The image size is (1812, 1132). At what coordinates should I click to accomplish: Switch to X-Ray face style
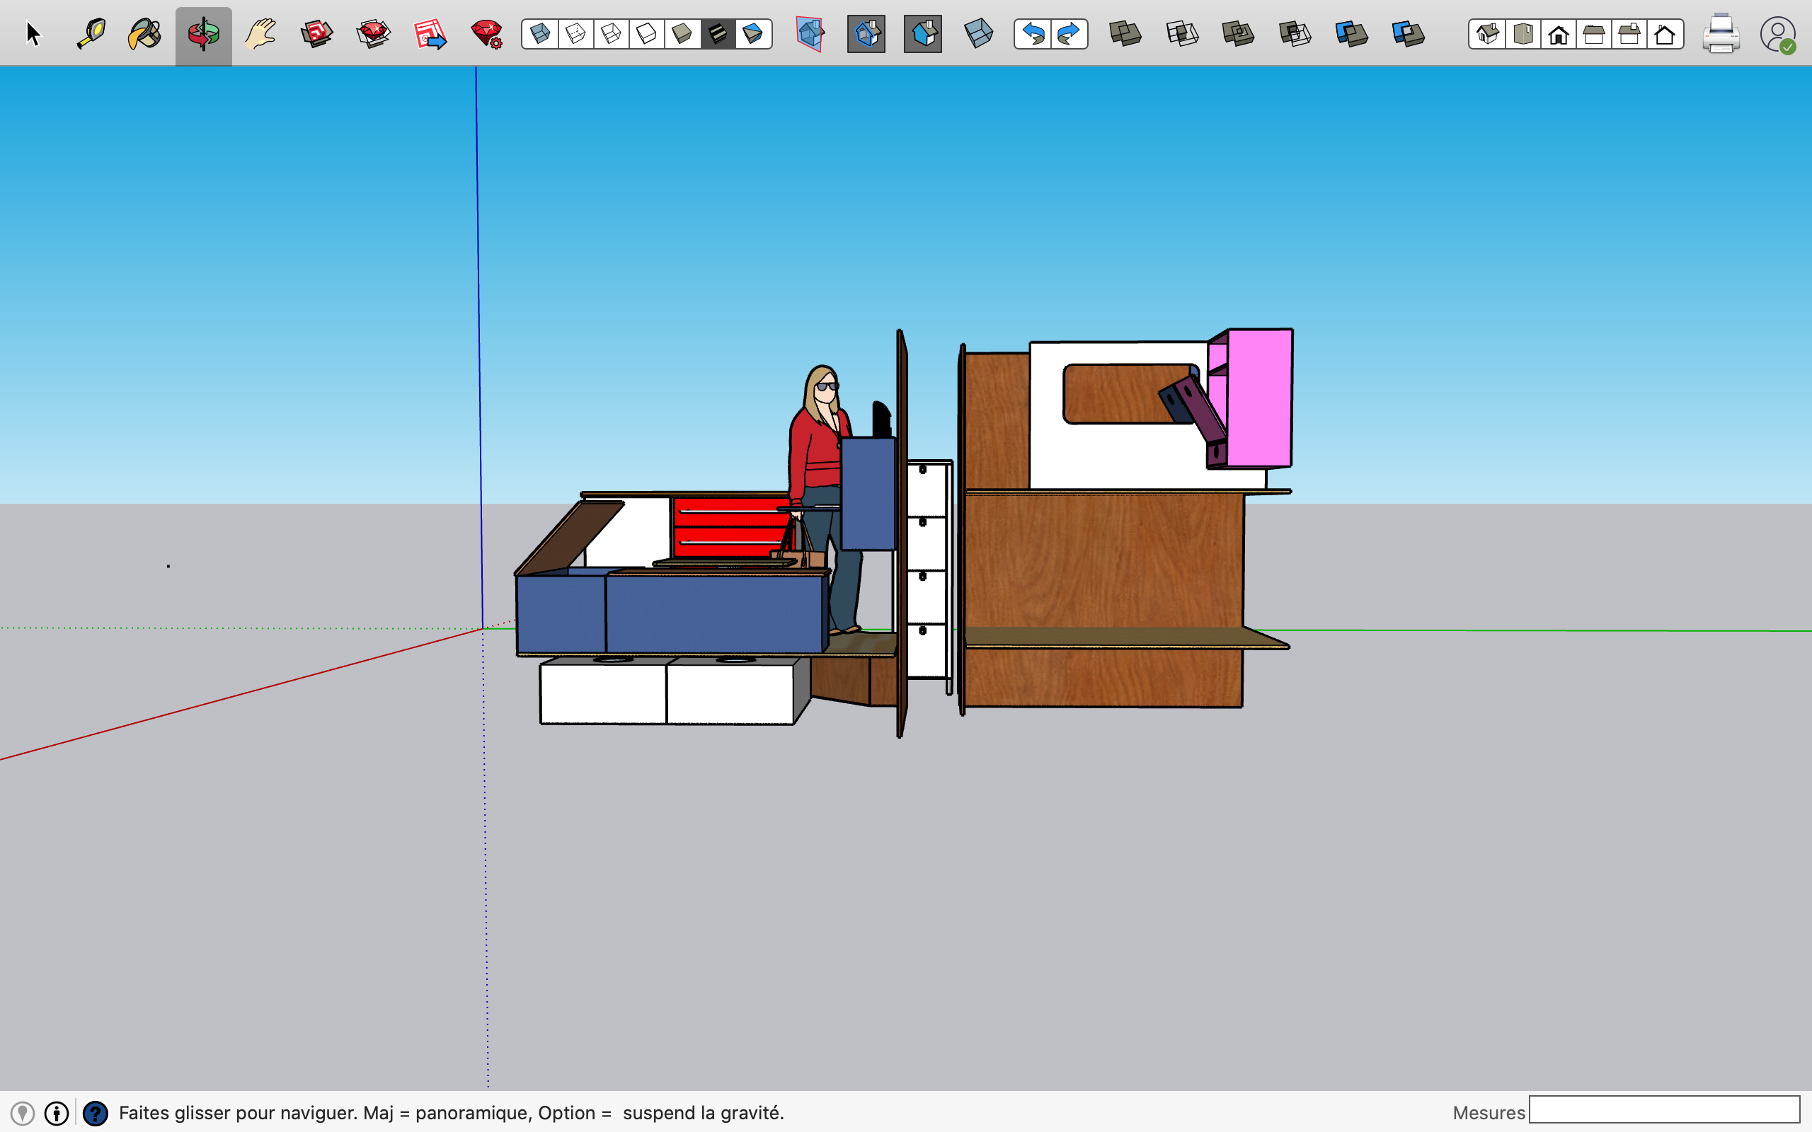pos(540,34)
